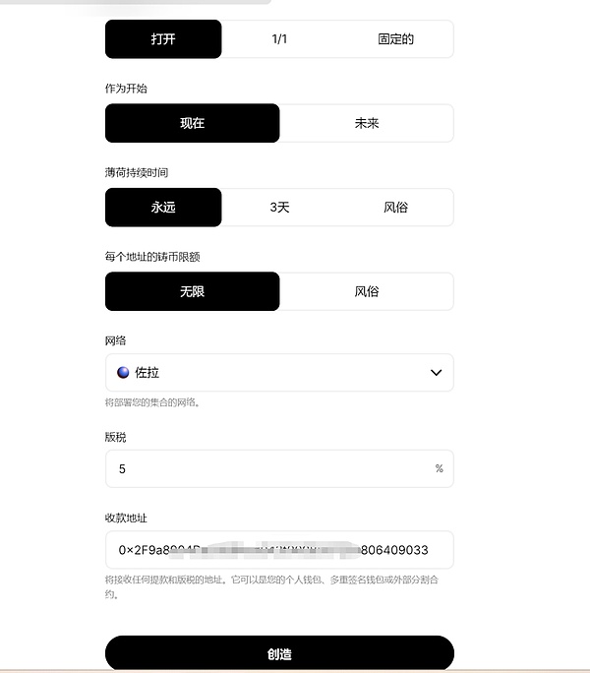590x673 pixels.
Task: Click the 版税 royalty input field
Action: pos(279,468)
